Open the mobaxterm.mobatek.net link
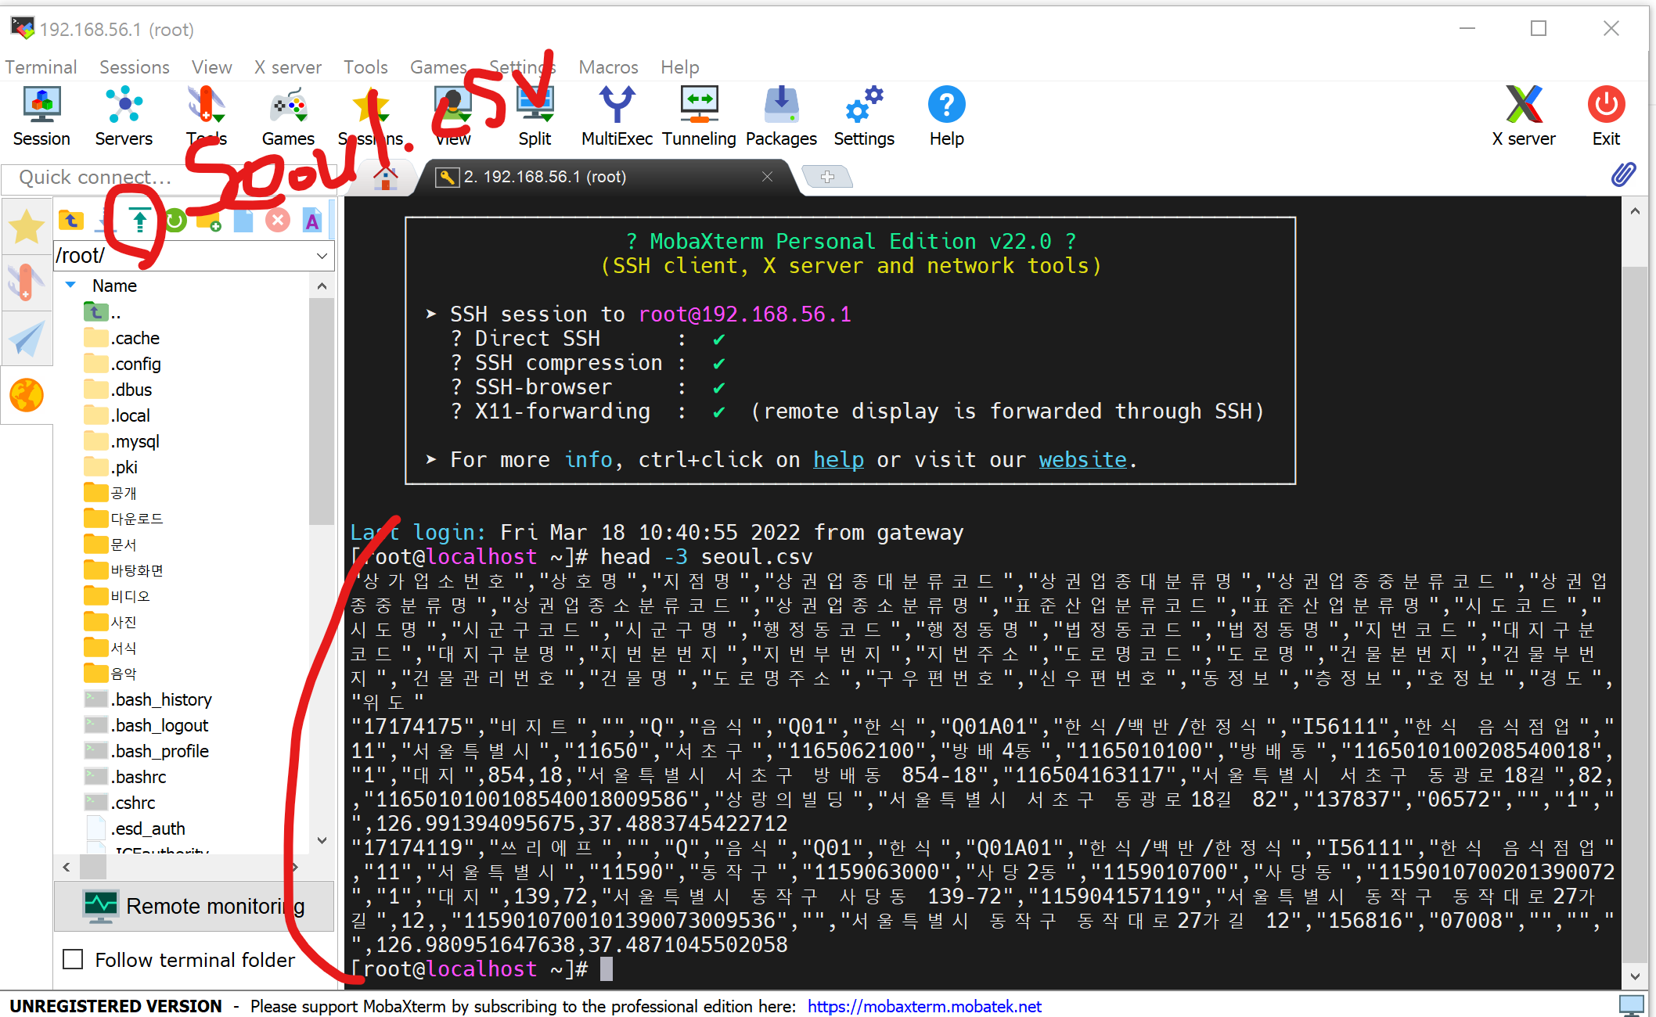The width and height of the screenshot is (1656, 1017). 923,1006
